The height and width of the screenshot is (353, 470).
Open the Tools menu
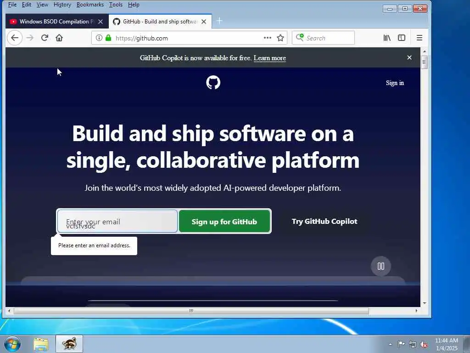pos(116,5)
